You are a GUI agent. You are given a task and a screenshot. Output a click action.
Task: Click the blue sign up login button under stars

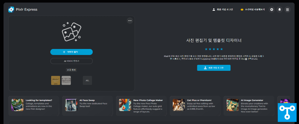coord(214,68)
